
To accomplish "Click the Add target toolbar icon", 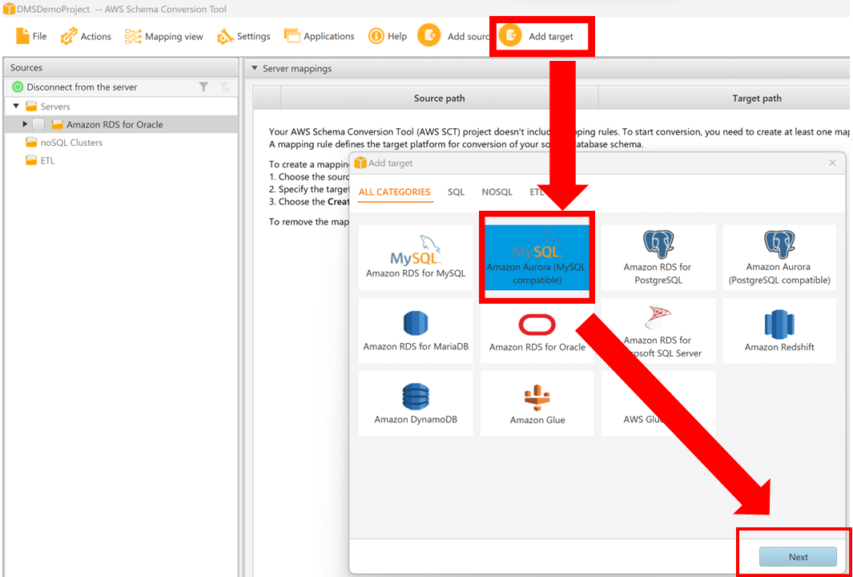I will [510, 36].
